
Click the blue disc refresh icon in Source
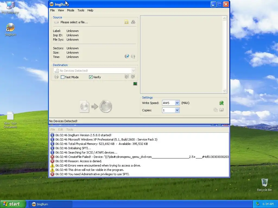click(127, 56)
